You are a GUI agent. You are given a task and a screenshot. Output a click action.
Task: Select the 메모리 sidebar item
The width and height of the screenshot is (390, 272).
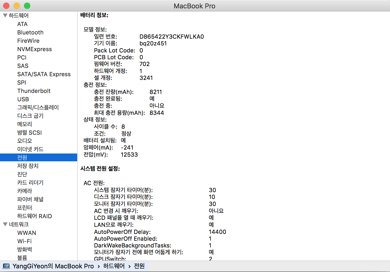point(25,124)
